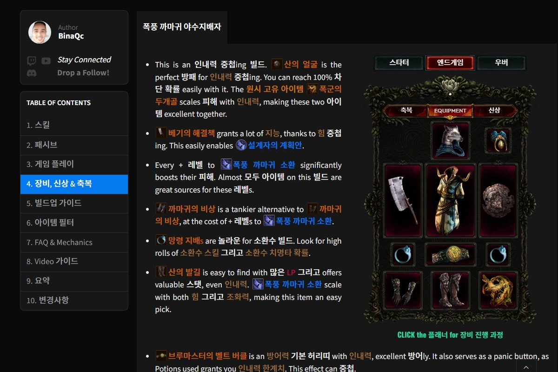Select the golden relic slot in planner
This screenshot has height=372, width=558.
point(498,290)
